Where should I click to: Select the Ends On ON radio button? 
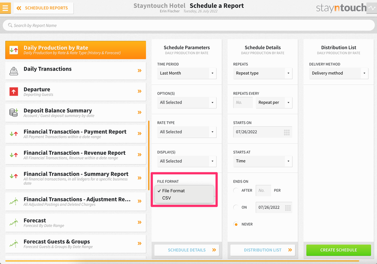236,207
